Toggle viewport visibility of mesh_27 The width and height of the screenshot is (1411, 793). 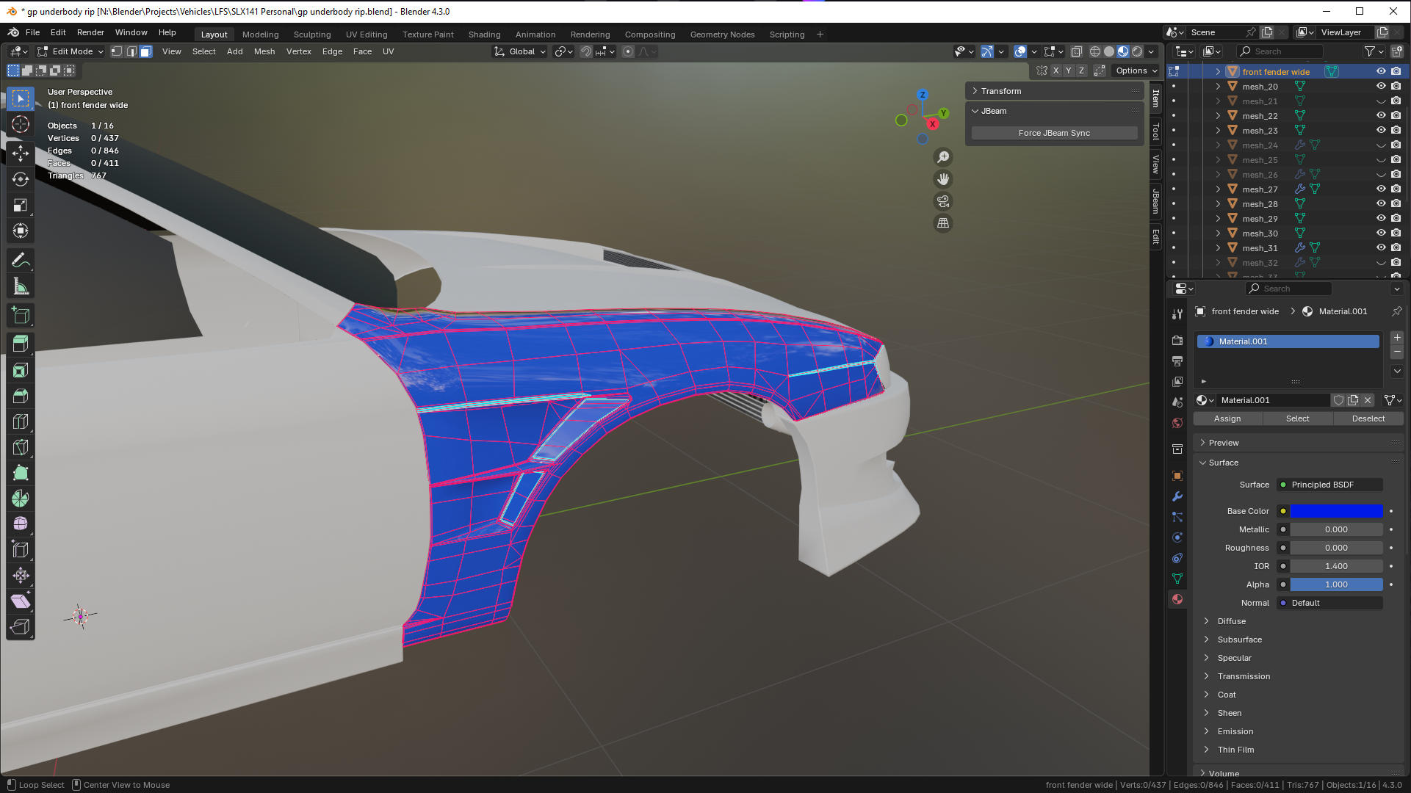tap(1381, 189)
